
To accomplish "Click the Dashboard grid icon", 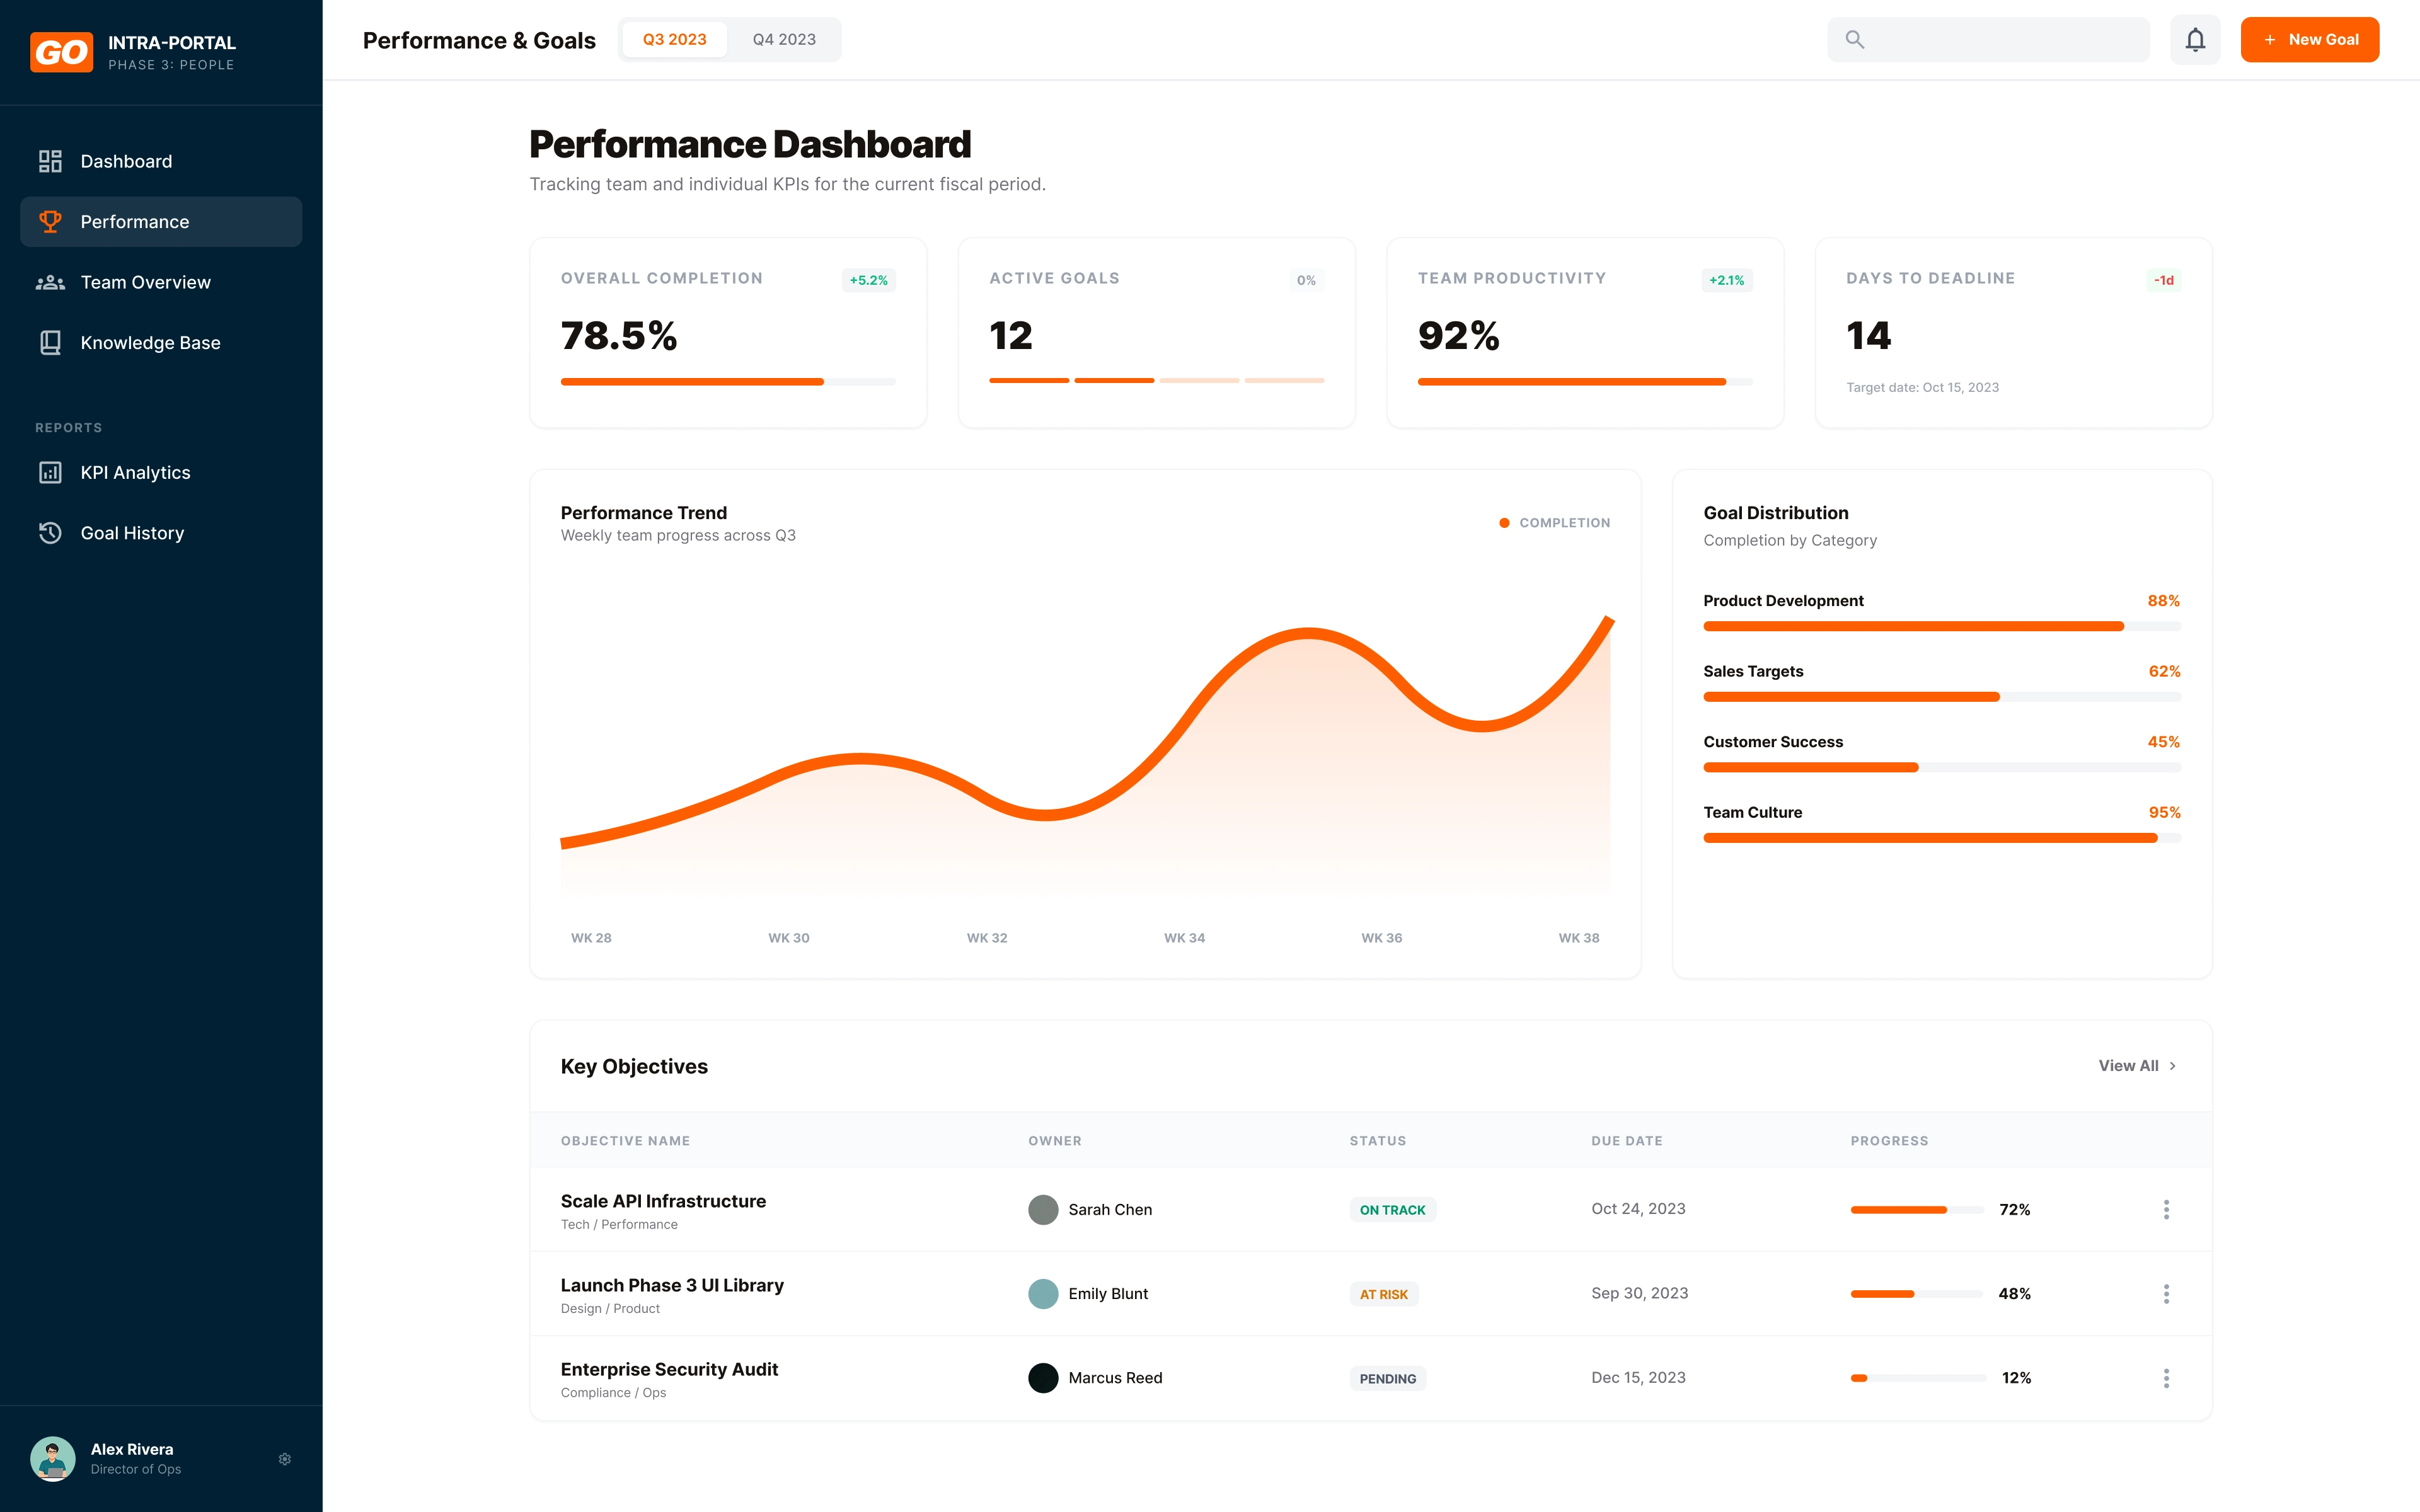I will click(x=50, y=161).
